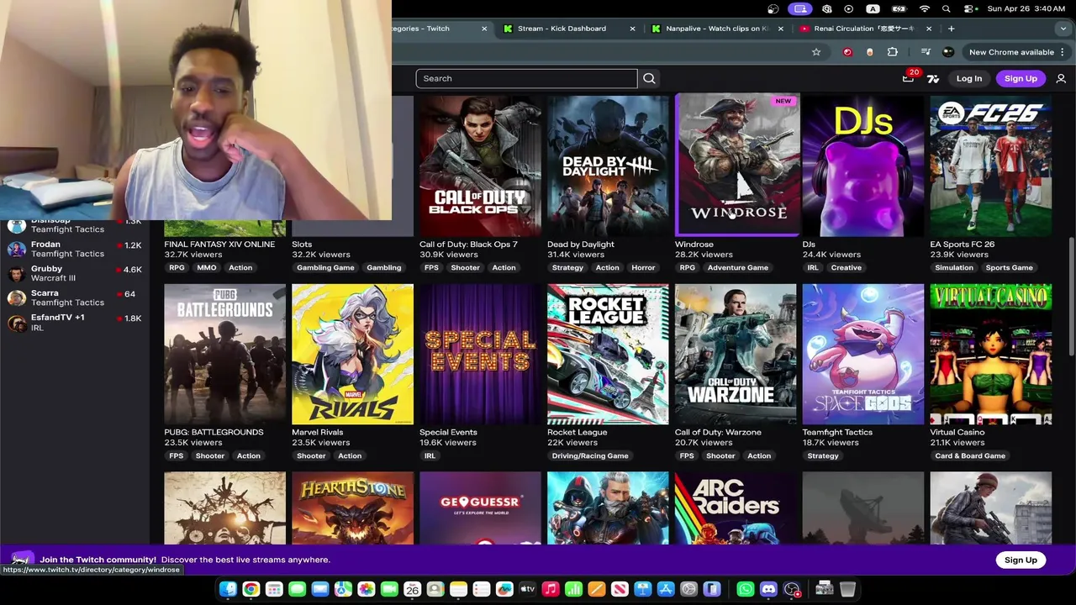
Task: Click the Log In button
Action: click(x=968, y=78)
